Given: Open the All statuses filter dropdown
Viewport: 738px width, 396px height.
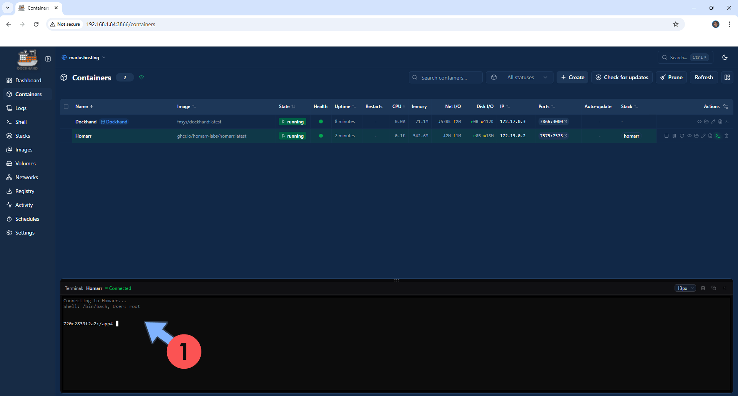Looking at the screenshot, I should pos(520,77).
